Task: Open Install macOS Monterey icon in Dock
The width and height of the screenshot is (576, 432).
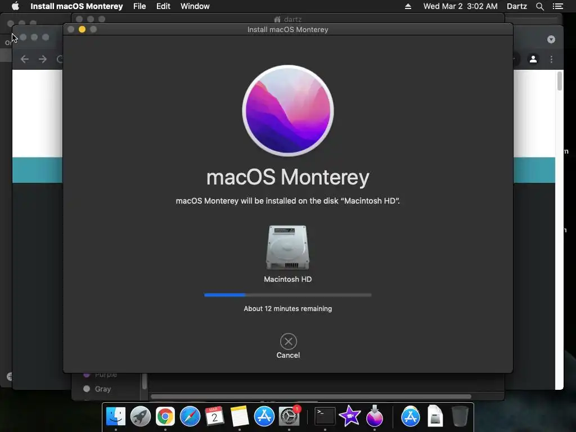Action: [x=374, y=416]
